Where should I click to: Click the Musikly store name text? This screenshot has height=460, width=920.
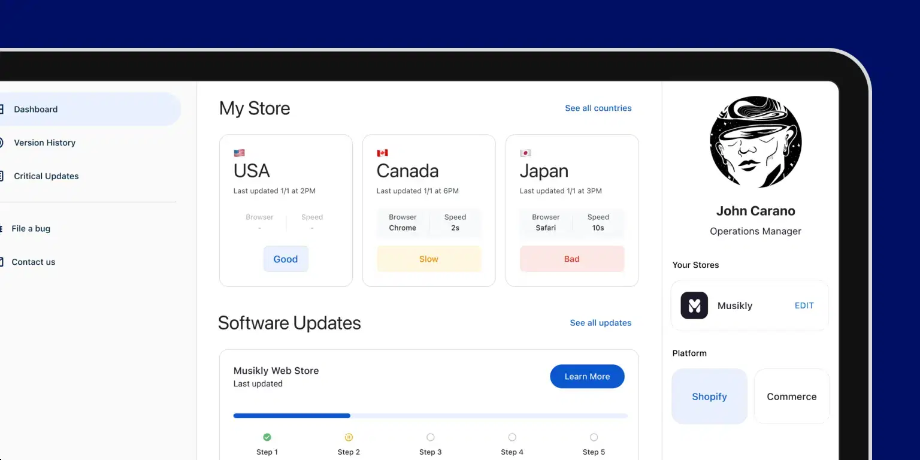[x=735, y=306]
